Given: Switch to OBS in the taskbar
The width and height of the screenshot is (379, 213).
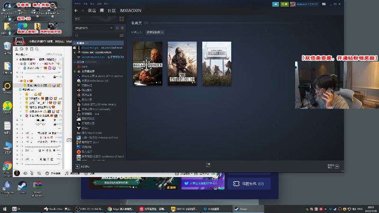Looking at the screenshot, I should [x=90, y=209].
